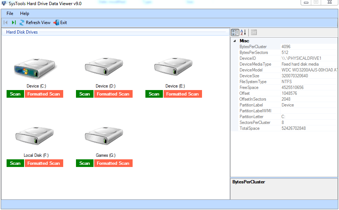Select the Local Disk (F:) drive icon
Viewport: 339px width, 210px height.
point(35,136)
